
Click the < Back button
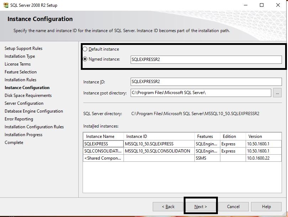(x=168, y=207)
